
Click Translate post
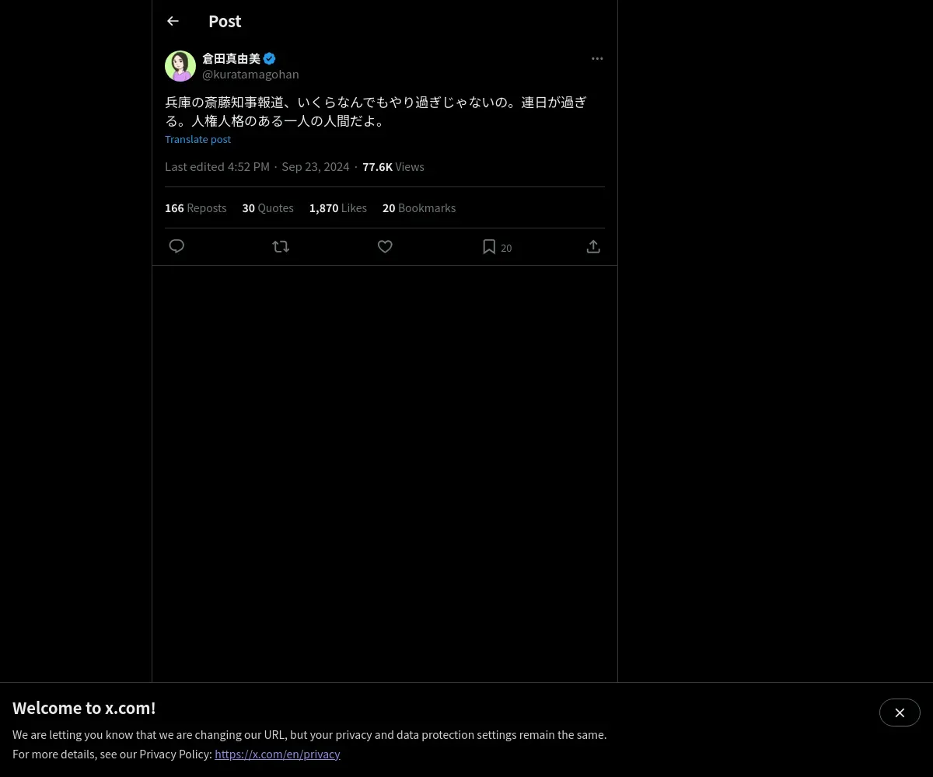point(197,139)
